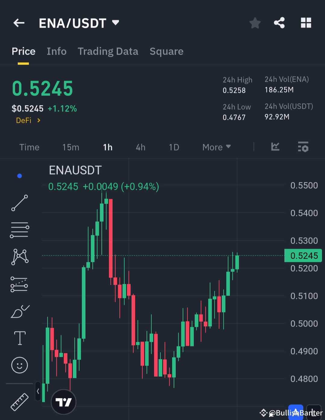Open the emoji sticker tool
Image resolution: width=325 pixels, height=420 pixels.
[20, 365]
